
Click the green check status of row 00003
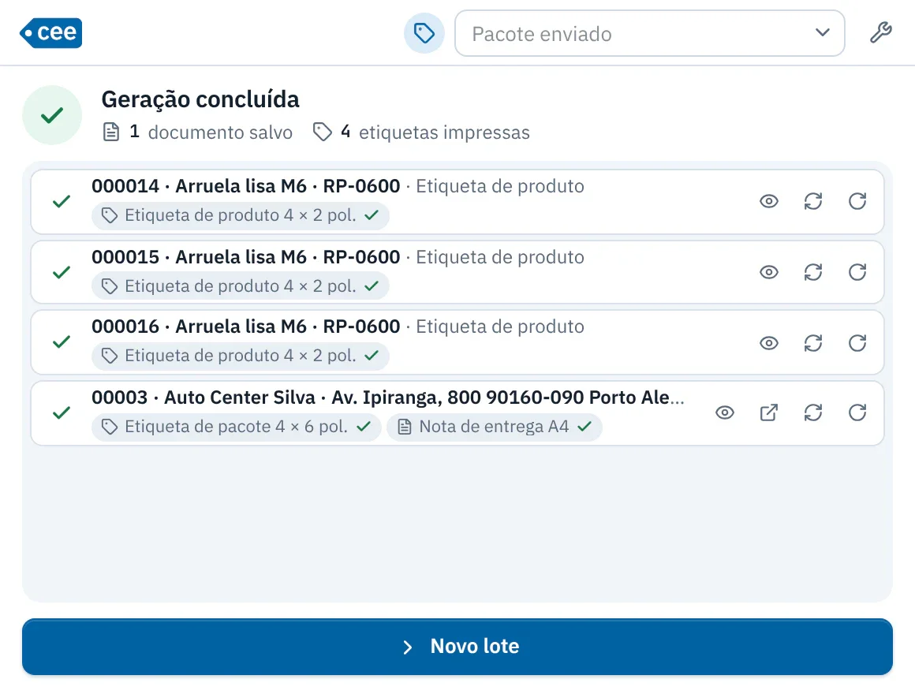click(x=62, y=413)
